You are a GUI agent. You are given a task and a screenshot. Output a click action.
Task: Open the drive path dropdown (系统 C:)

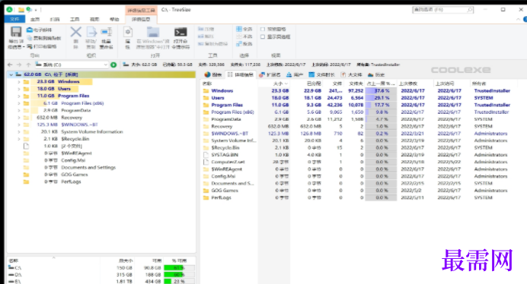(x=106, y=65)
